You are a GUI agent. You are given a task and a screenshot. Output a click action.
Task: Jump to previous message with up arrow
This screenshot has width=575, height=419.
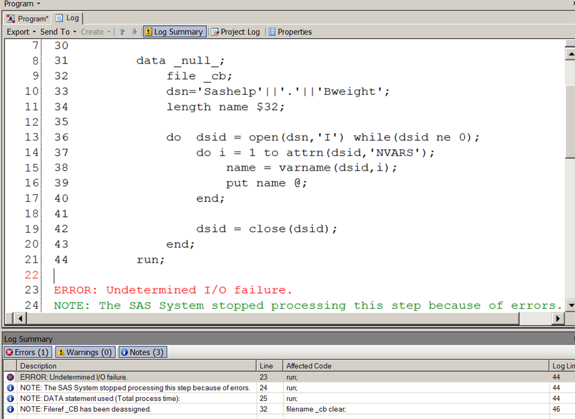[x=121, y=31]
